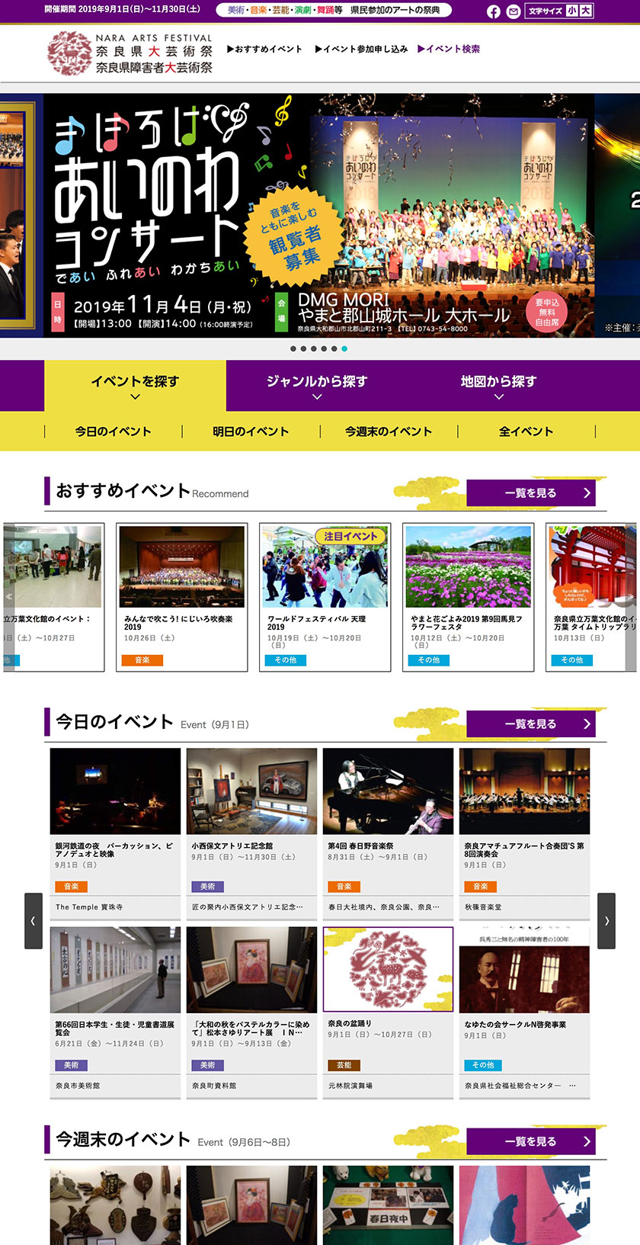Show 今日のイベント from the yellow sub-menu
The width and height of the screenshot is (640, 1245).
click(113, 432)
